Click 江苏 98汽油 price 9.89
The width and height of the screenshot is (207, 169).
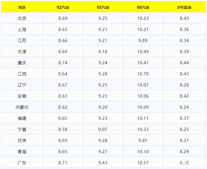[x=143, y=40]
